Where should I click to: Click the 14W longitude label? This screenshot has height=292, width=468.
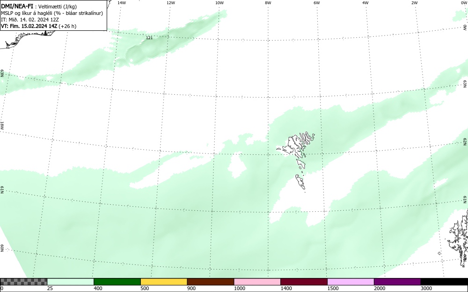122,3
